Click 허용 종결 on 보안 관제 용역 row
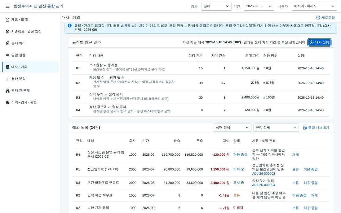This screenshot has width=341, height=213. 310,208
